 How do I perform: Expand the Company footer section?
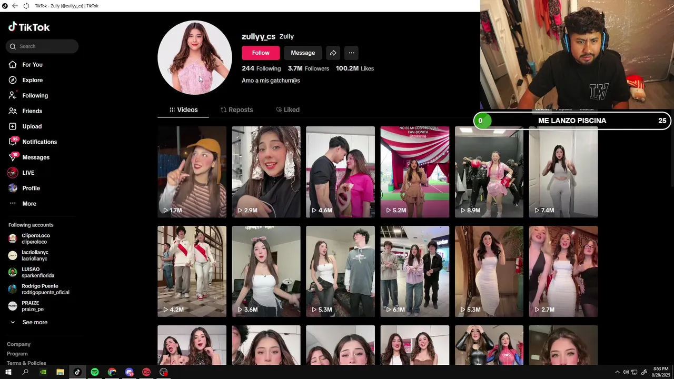(18, 344)
